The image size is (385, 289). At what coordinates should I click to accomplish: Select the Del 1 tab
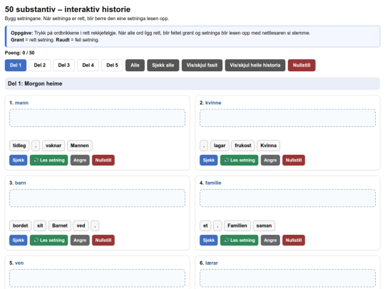[16, 66]
